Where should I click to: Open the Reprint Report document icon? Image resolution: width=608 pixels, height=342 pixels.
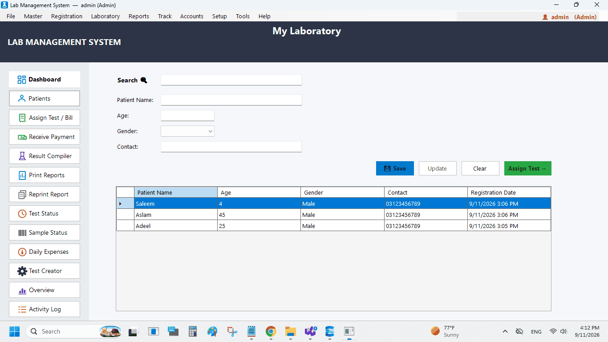(x=22, y=195)
